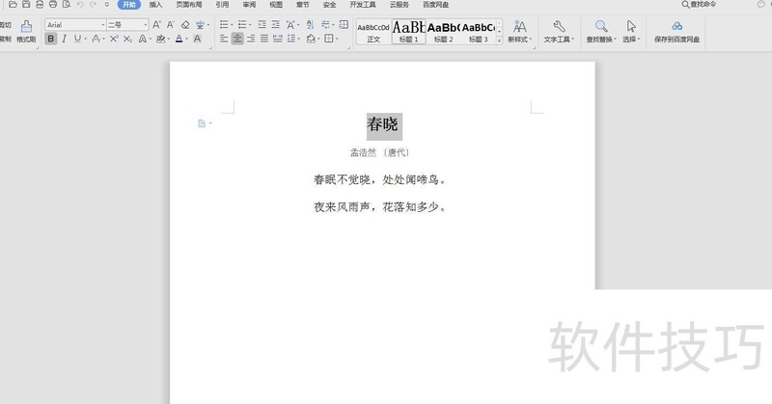Click the Format Painter (格式刷) tool
Viewport: 772px width, 404px height.
tap(26, 32)
